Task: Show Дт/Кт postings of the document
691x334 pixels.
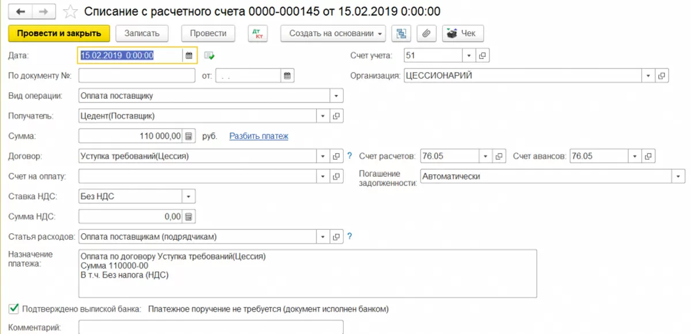Action: (257, 33)
